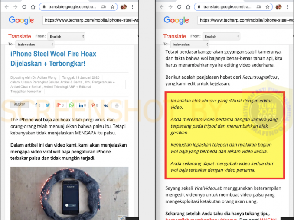Image resolution: width=294 pixels, height=220 pixels.
Task: Click Translate link in left window
Action: point(20,36)
